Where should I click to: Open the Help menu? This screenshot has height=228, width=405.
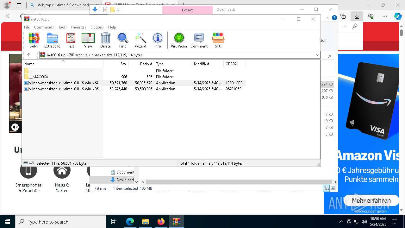112,27
